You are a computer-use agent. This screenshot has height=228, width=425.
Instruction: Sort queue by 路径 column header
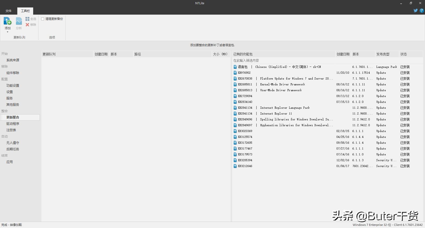tap(172, 54)
